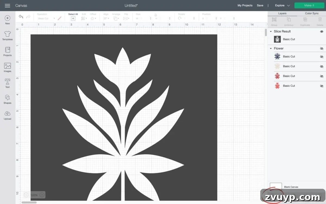Click the Position Y field

(229, 18)
